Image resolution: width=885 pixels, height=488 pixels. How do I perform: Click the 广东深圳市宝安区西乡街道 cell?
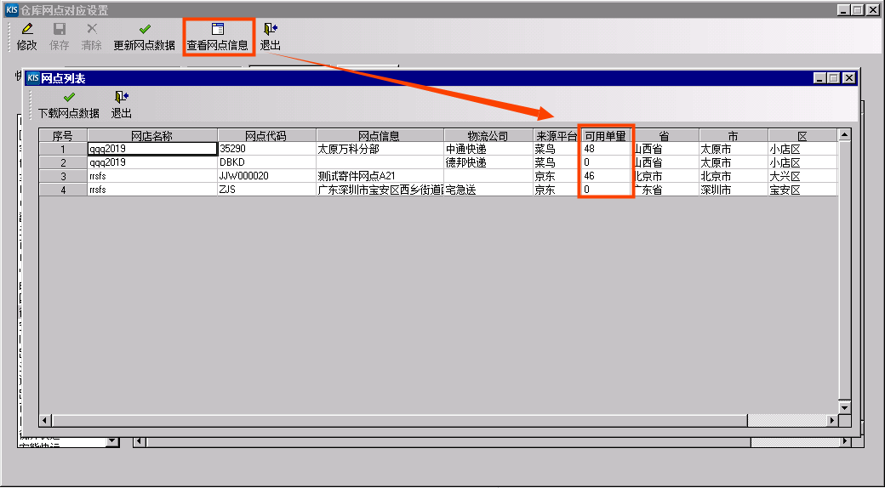380,190
